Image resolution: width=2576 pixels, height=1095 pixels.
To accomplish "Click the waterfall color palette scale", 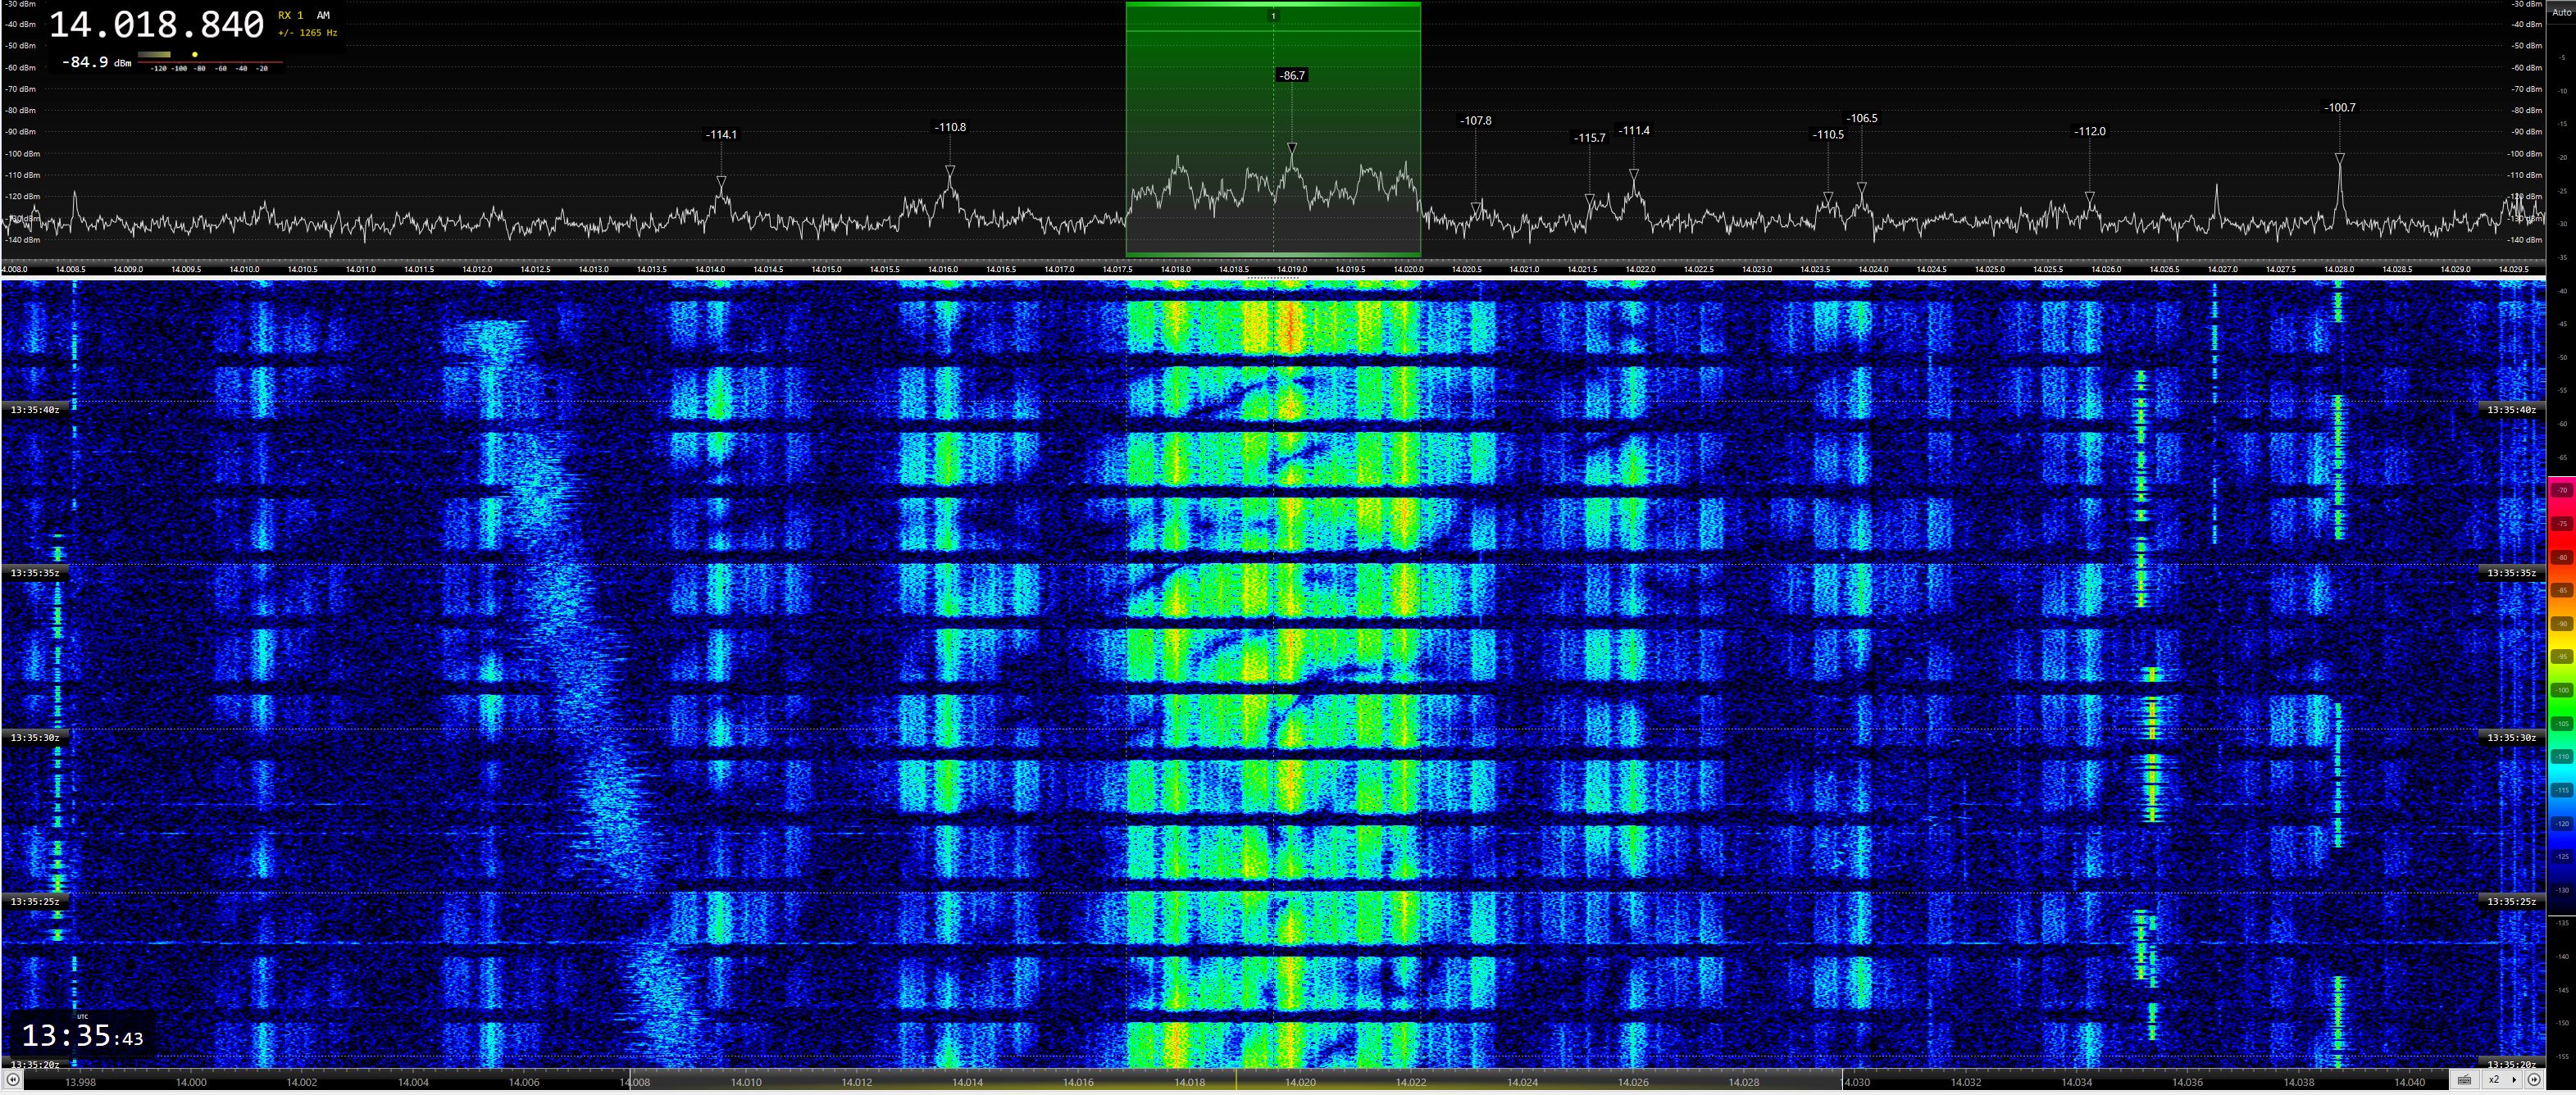I will tap(2562, 690).
